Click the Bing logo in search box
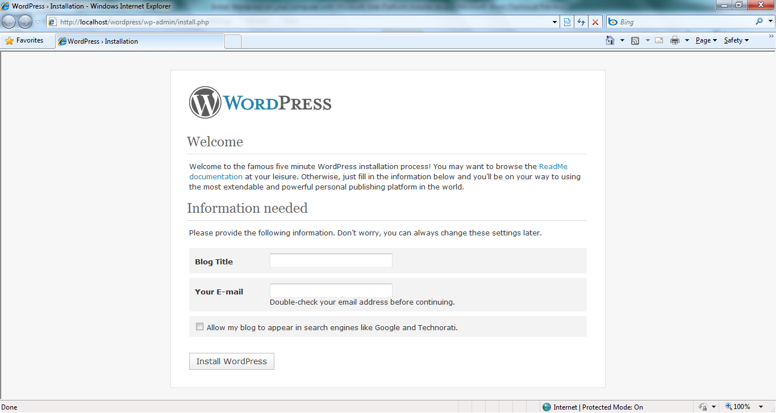776x413 pixels. tap(613, 22)
